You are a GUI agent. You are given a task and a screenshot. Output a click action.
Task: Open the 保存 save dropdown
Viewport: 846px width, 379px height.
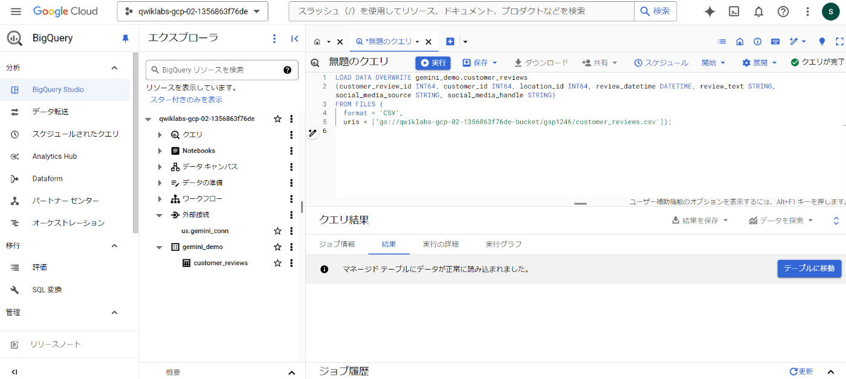[x=480, y=63]
